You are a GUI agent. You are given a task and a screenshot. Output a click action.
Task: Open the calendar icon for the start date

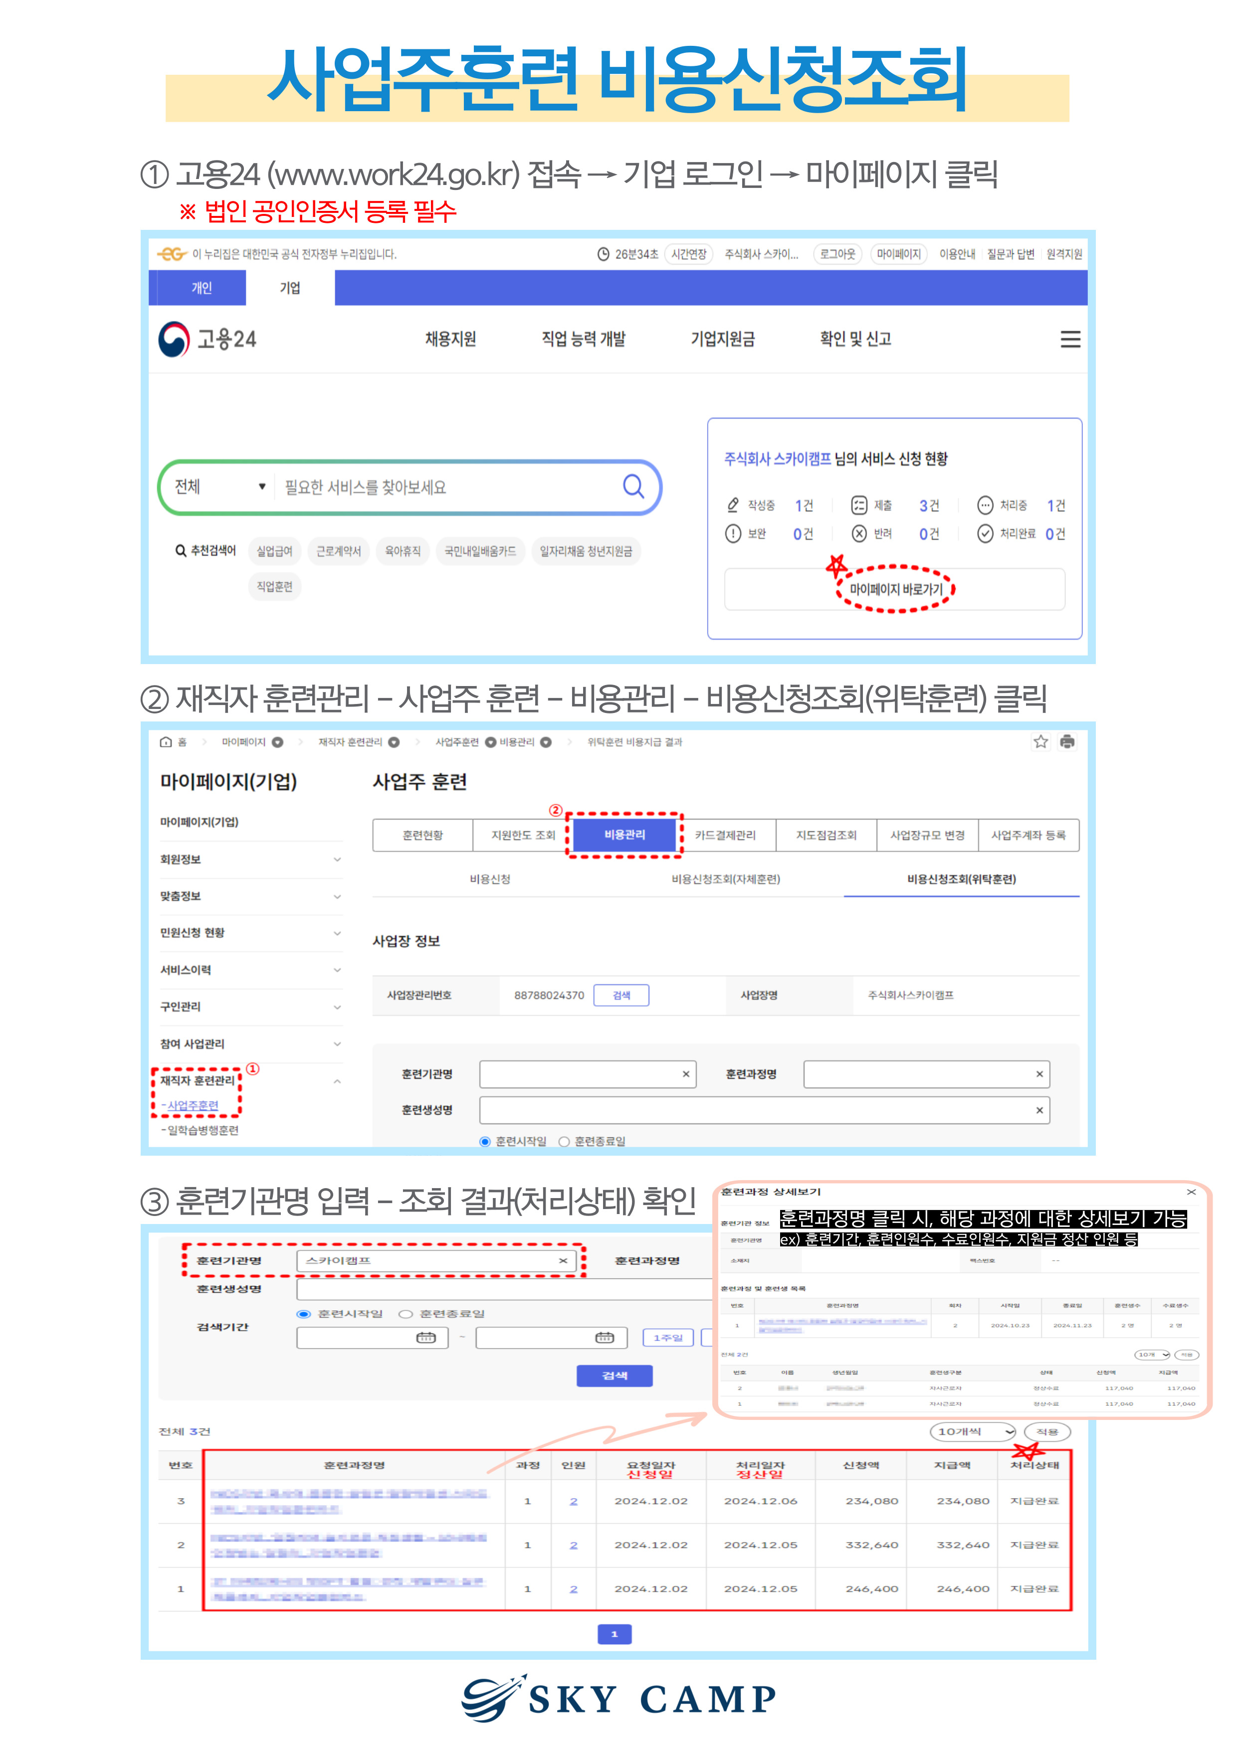[x=425, y=1337]
